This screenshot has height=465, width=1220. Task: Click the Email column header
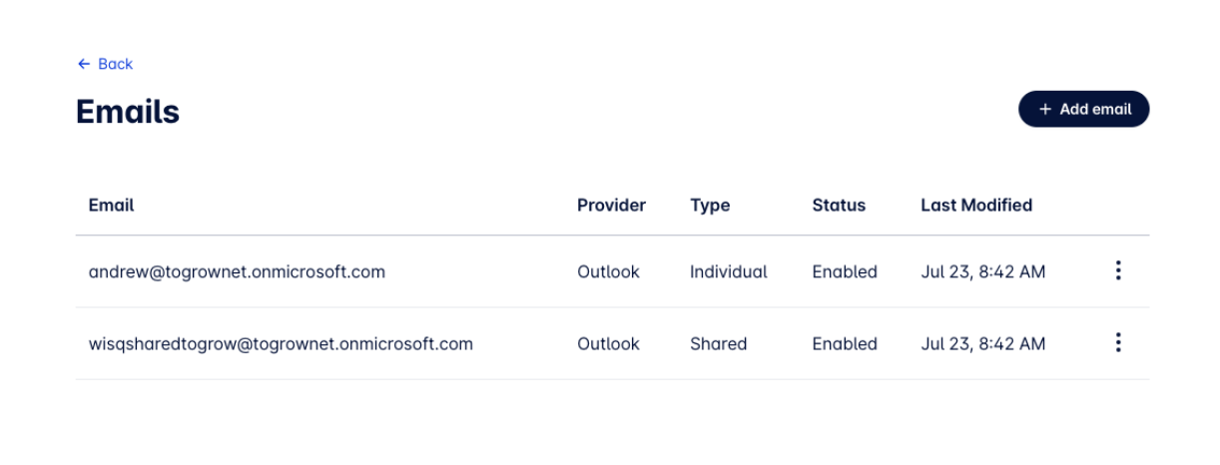coord(111,206)
